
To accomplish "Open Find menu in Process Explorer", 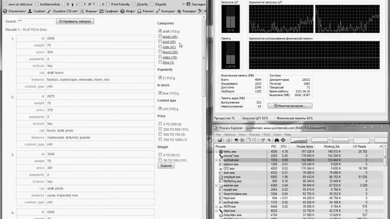I will click(x=266, y=134).
